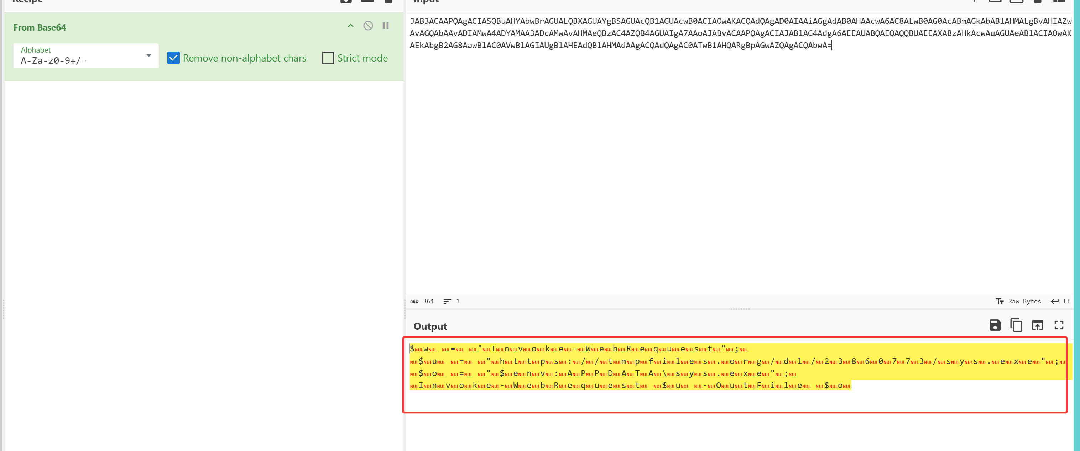Screen dimensions: 1080x451
Task: Maximise the output pane
Action: tap(1059, 325)
